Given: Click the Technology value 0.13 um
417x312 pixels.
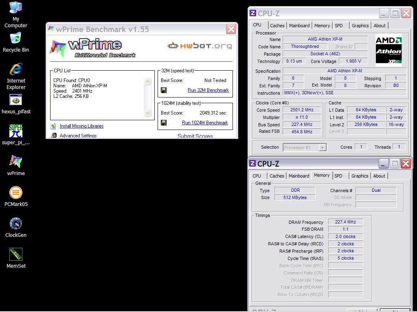Looking at the screenshot, I should click(x=294, y=61).
